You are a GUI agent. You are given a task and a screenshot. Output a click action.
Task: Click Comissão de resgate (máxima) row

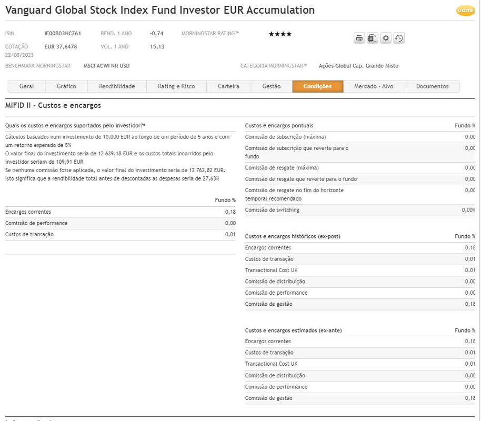tap(360, 168)
